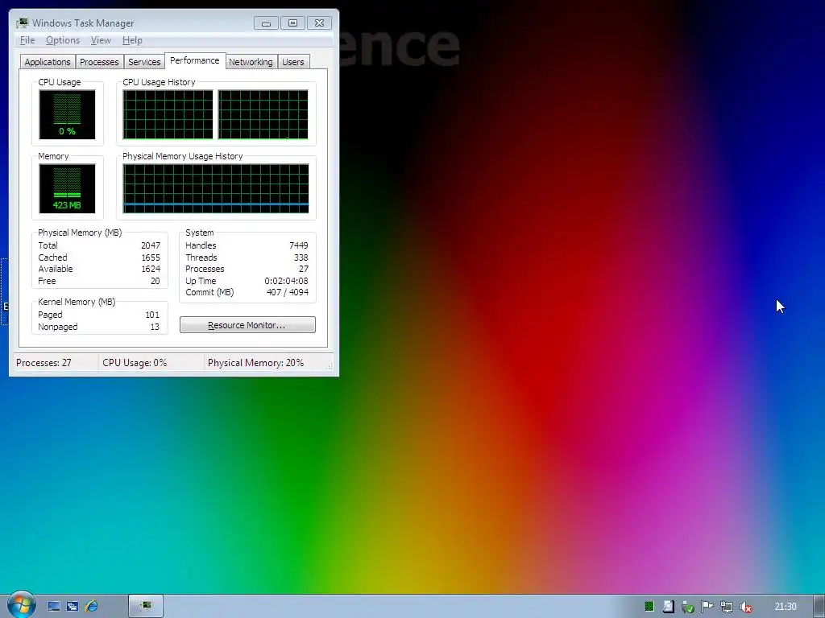The height and width of the screenshot is (618, 825).
Task: Click the Physical Memory Usage History graph
Action: [x=216, y=188]
